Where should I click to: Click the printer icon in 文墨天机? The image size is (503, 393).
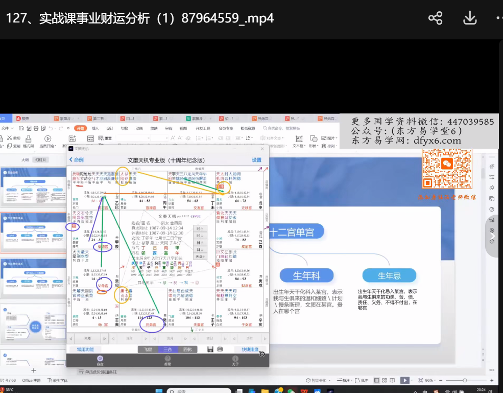click(220, 349)
